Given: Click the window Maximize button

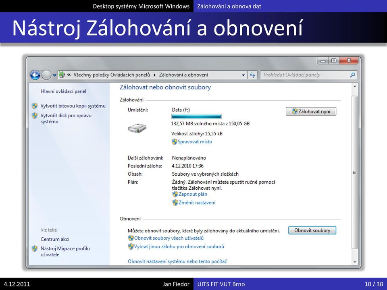Looking at the screenshot, I should click(334, 60).
